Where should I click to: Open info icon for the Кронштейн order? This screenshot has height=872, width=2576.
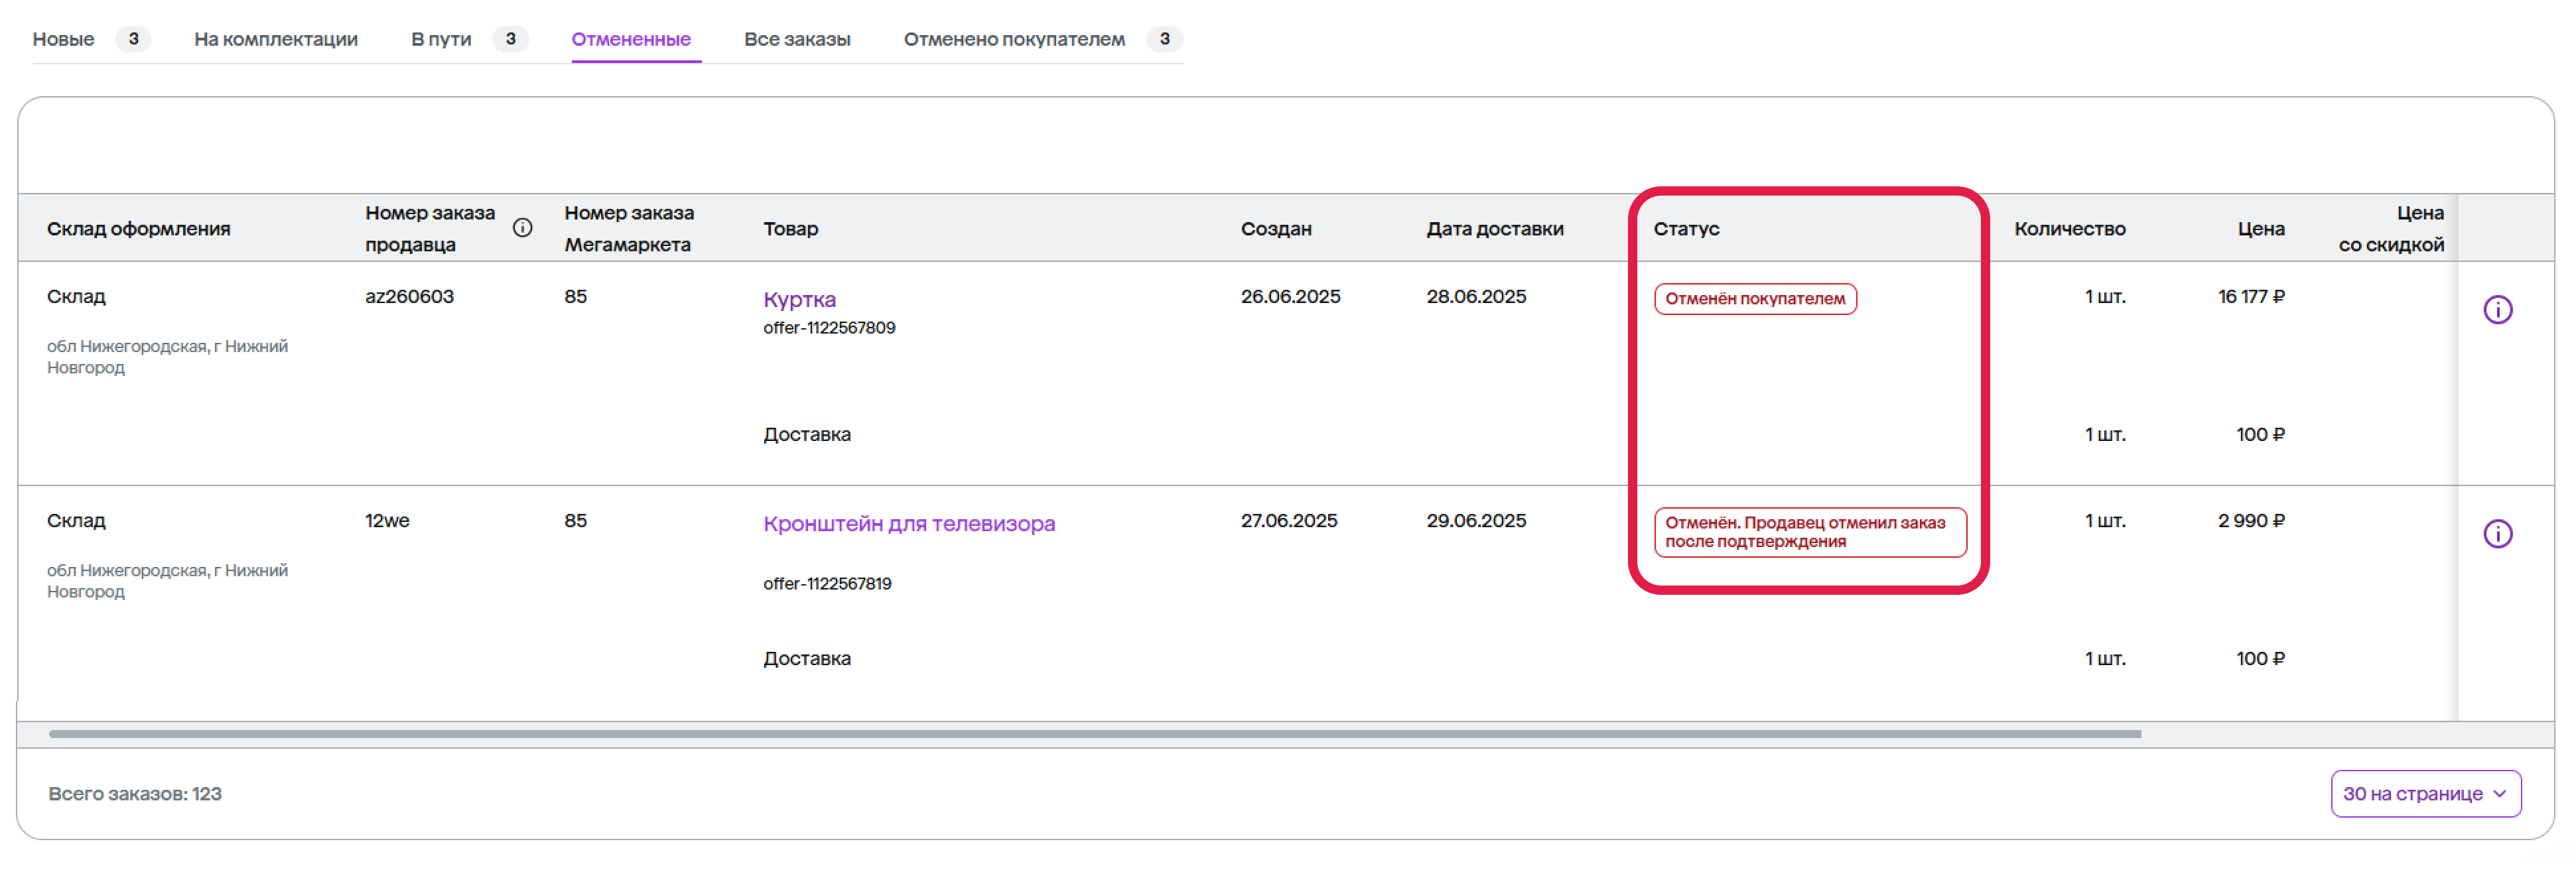[x=2497, y=534]
